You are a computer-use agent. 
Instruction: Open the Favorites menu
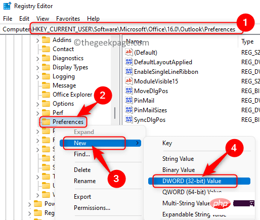(x=68, y=19)
